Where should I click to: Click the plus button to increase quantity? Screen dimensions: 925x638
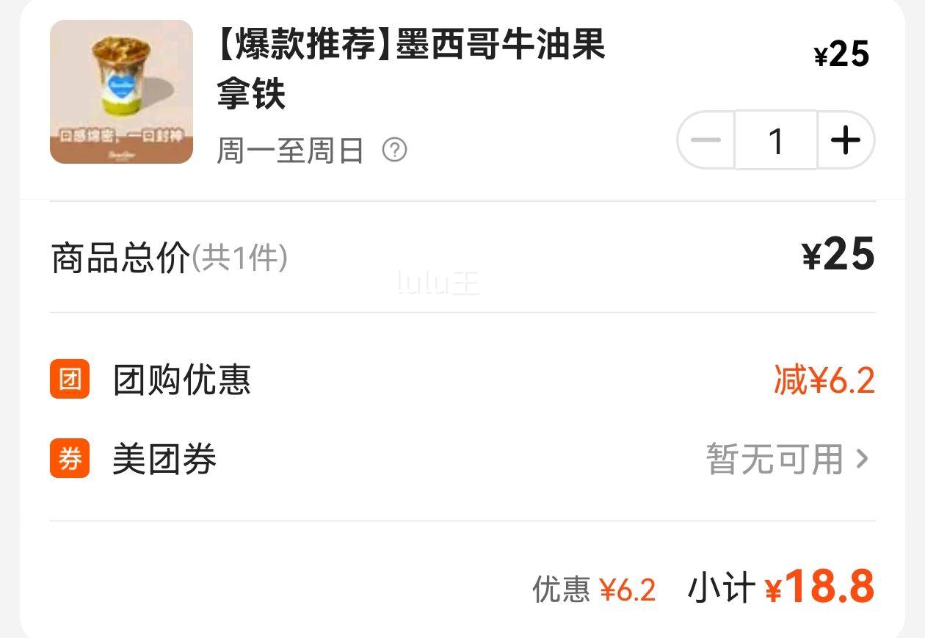tap(846, 140)
